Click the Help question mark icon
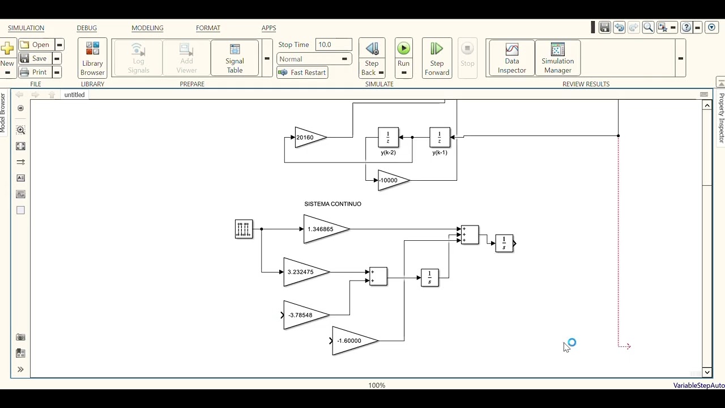The width and height of the screenshot is (725, 408). point(686,27)
